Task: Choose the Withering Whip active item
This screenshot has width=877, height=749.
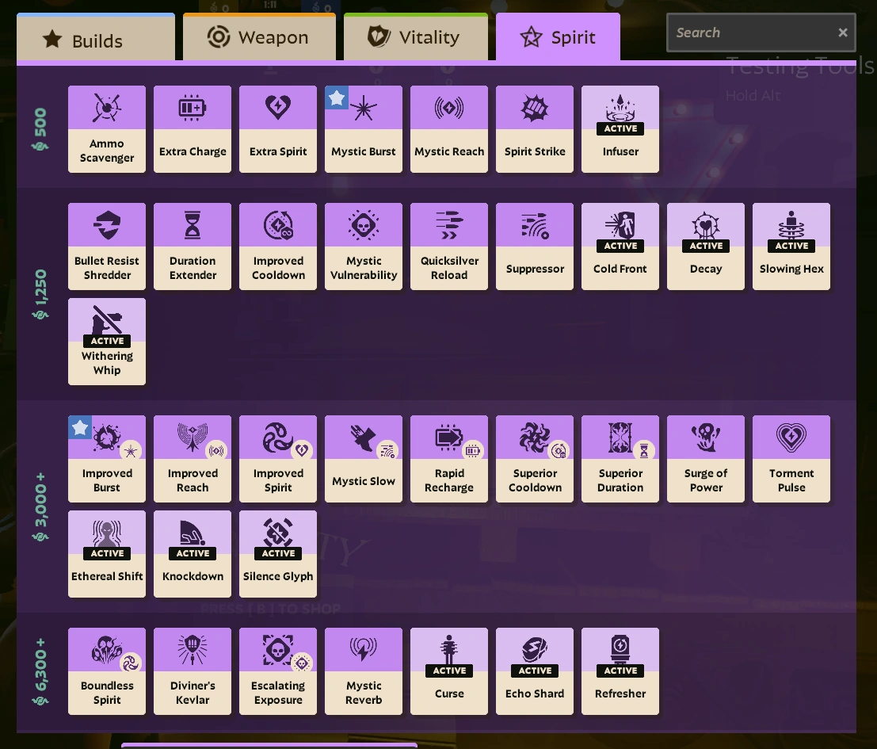Action: click(x=107, y=342)
